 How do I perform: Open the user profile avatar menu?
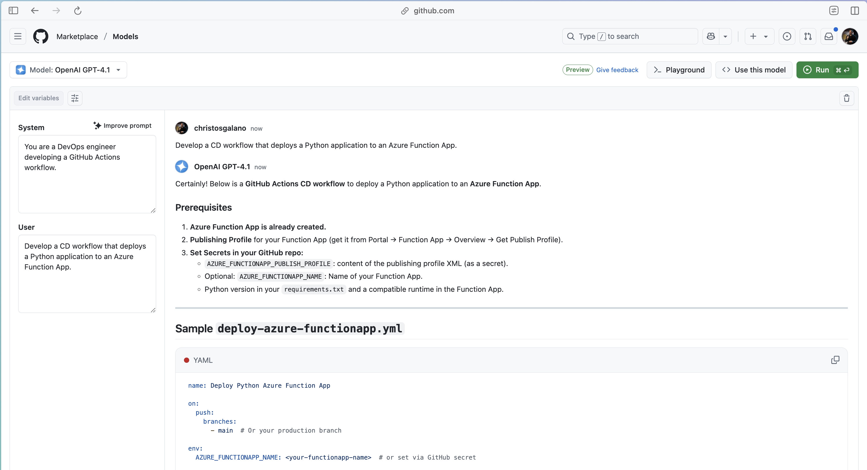[x=850, y=36]
